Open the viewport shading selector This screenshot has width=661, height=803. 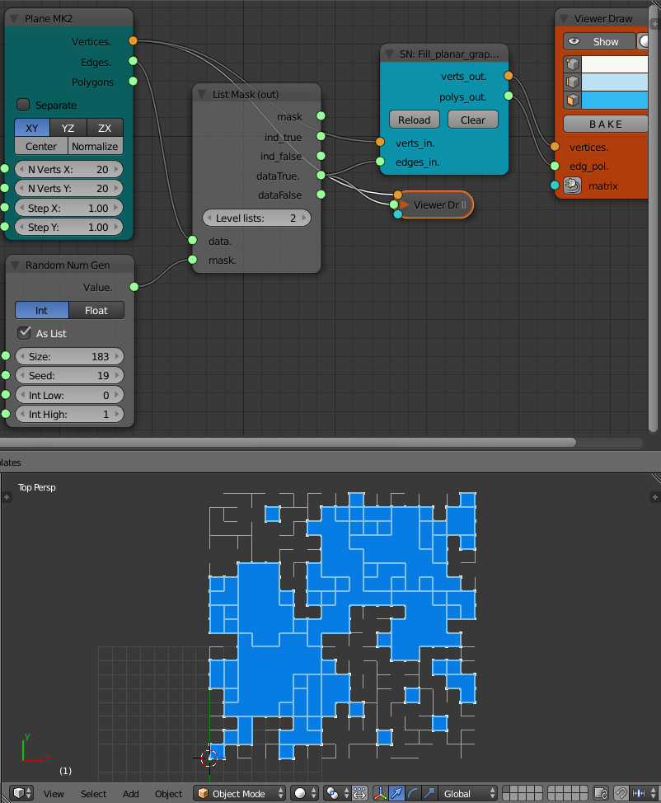coord(304,793)
